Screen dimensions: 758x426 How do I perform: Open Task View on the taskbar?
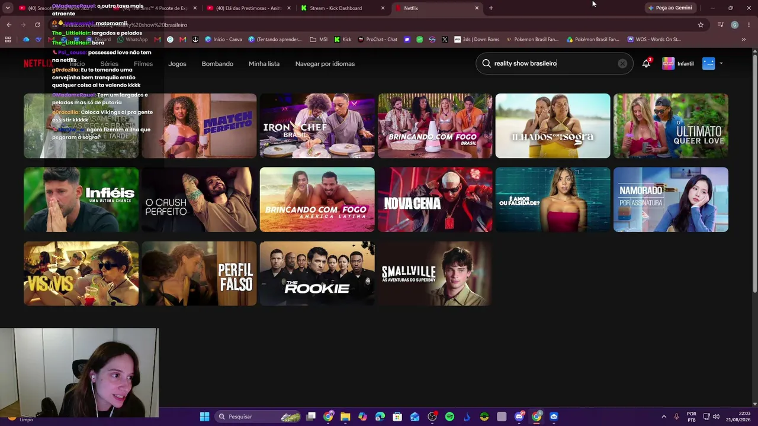coord(311,417)
